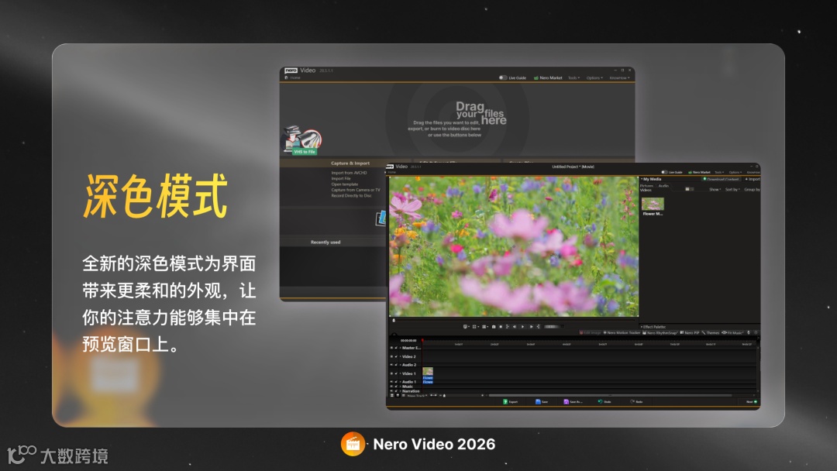Select the Videos tab in My Media
This screenshot has height=471, width=837.
coord(646,190)
